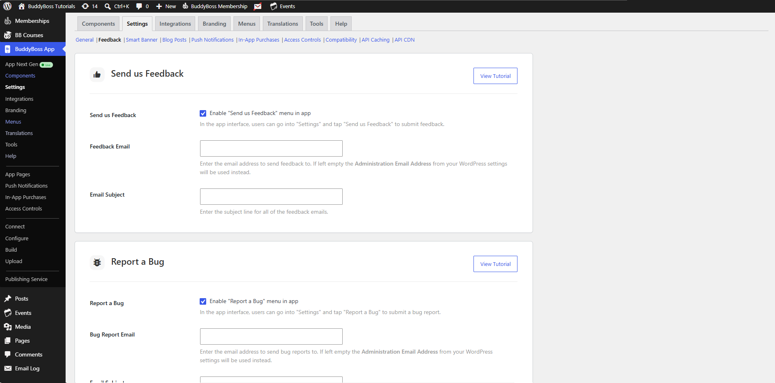
Task: Click the New plus icon
Action: (x=159, y=6)
